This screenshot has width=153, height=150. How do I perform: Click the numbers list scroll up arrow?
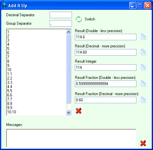click(x=68, y=32)
